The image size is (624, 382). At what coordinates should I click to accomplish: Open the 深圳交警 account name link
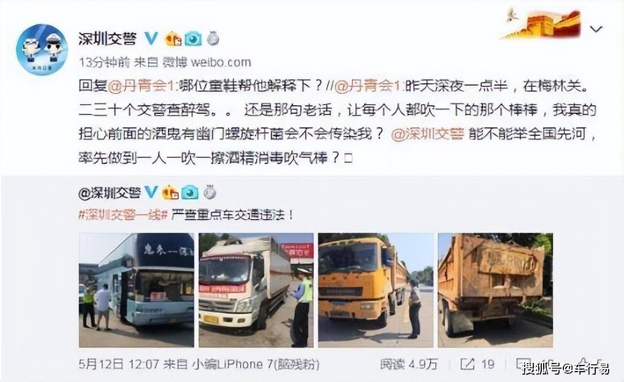pyautogui.click(x=107, y=39)
